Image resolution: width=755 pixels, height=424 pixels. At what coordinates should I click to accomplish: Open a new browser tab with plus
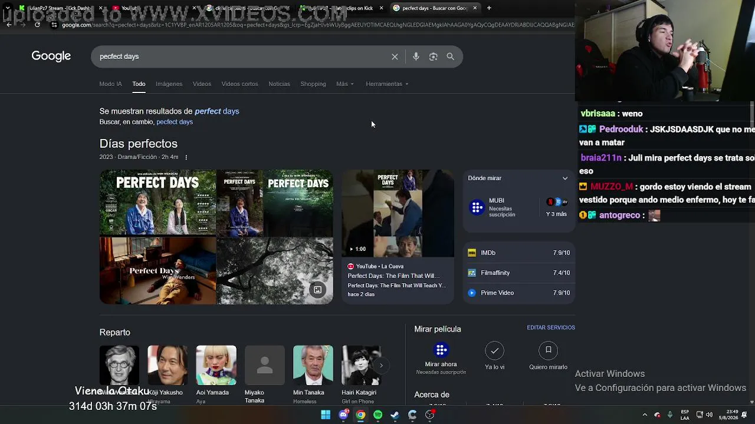(x=489, y=8)
